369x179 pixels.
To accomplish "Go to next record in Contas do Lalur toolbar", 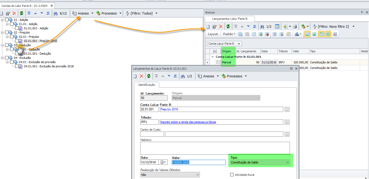I will click(x=42, y=13).
